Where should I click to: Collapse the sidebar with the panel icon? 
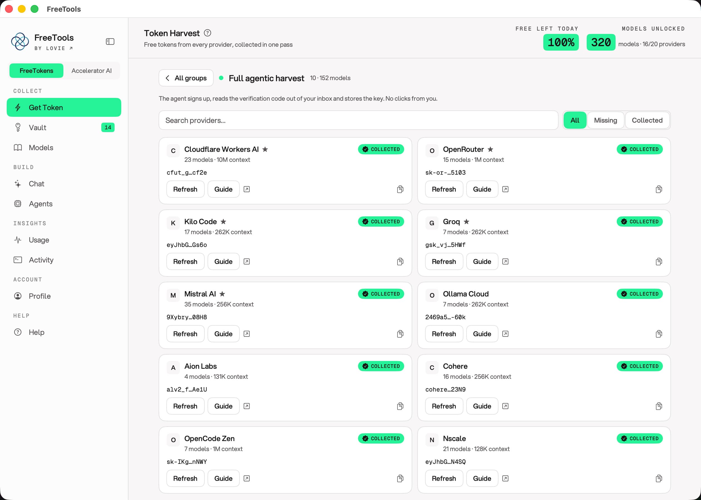(110, 41)
